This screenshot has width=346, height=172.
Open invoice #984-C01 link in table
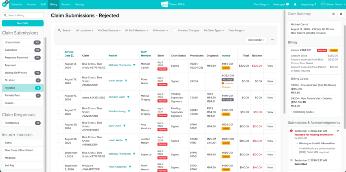coord(227,64)
